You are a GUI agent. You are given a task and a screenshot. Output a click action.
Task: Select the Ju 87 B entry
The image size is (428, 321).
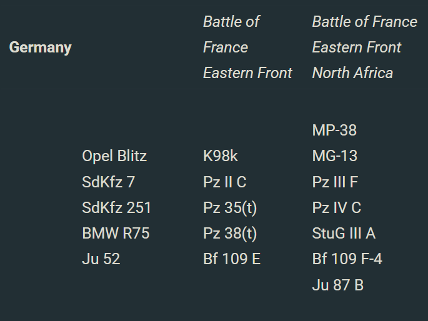pos(337,285)
